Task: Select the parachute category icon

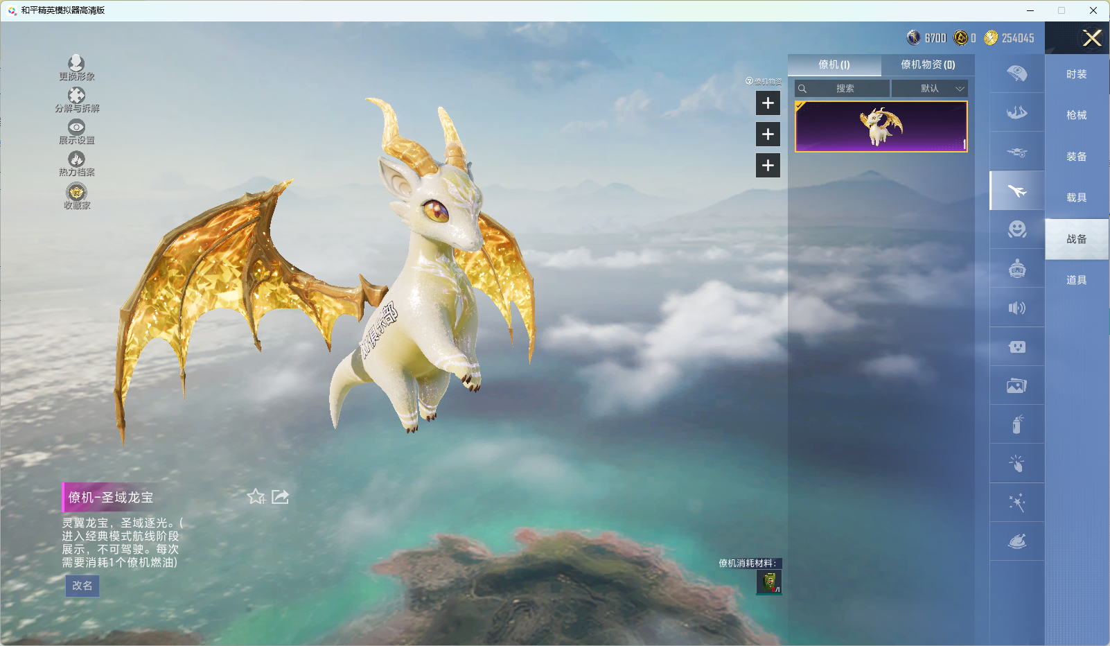Action: [1016, 73]
